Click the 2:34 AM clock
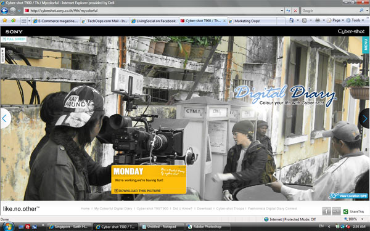 coord(360,227)
